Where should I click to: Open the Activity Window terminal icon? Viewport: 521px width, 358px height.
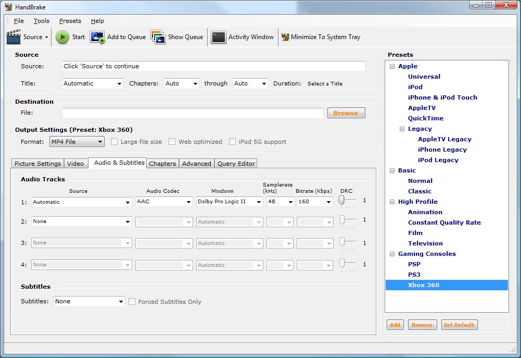point(218,37)
